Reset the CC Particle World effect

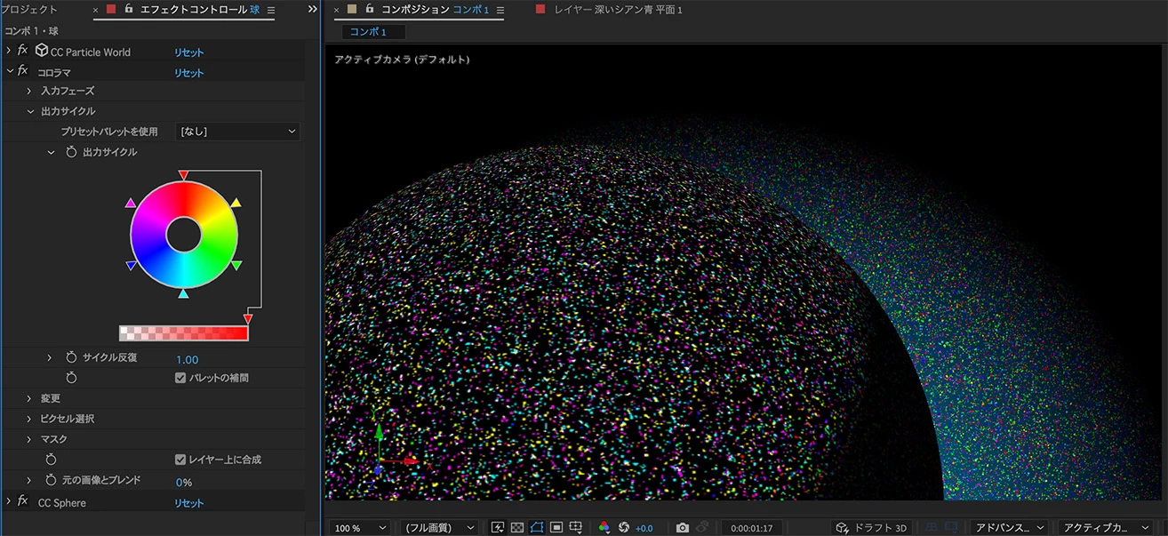(x=188, y=52)
